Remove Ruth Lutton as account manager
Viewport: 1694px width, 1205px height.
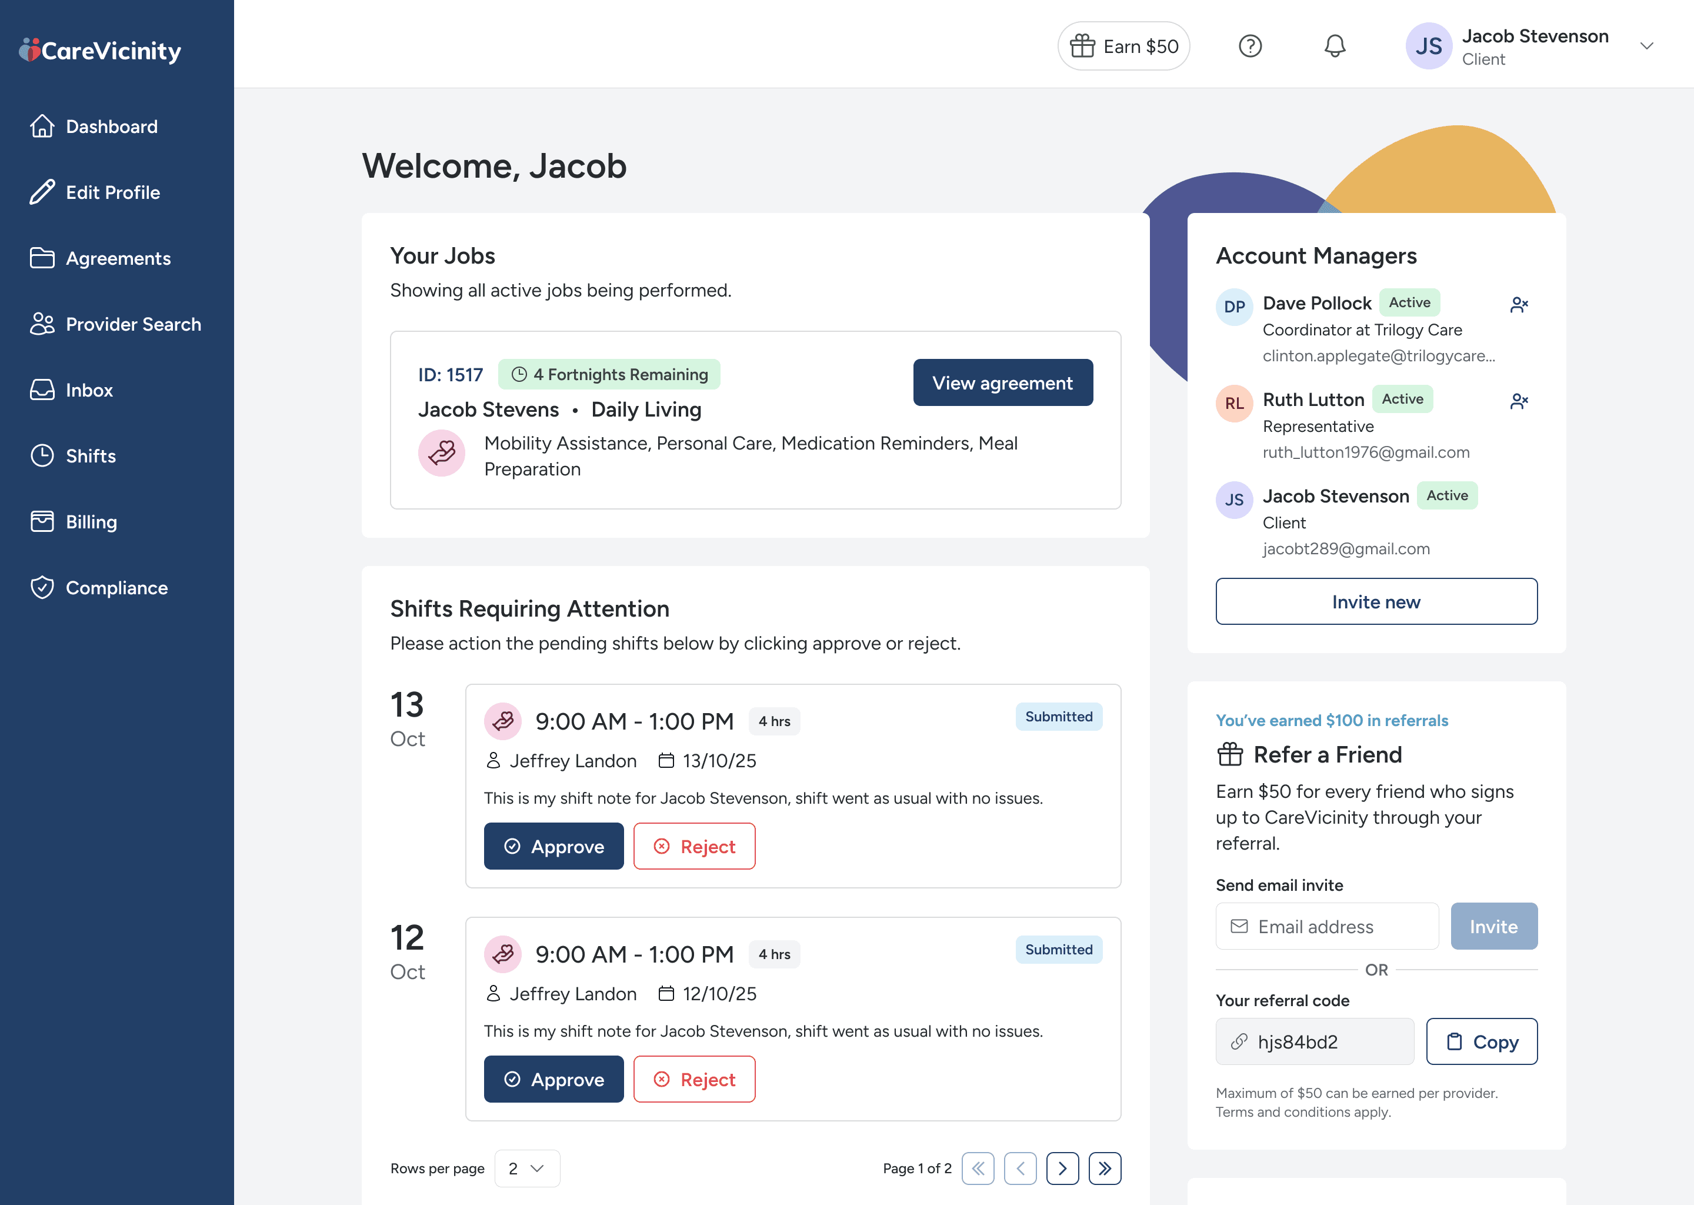(x=1518, y=401)
